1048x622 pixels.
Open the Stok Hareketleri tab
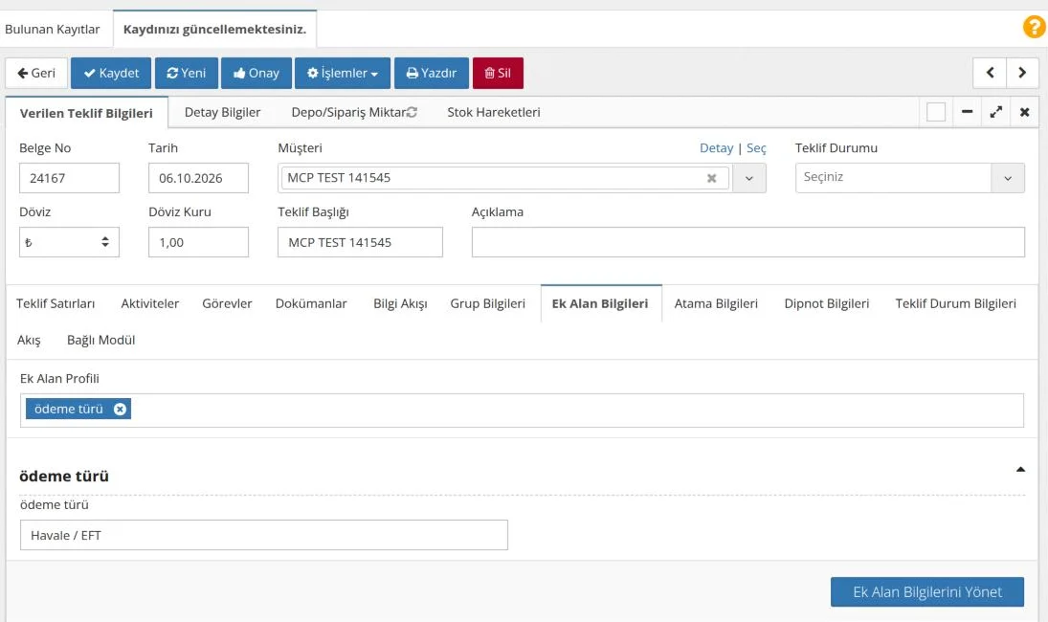(494, 112)
